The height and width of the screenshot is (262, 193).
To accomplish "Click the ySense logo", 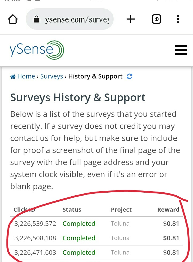I will pos(37,50).
